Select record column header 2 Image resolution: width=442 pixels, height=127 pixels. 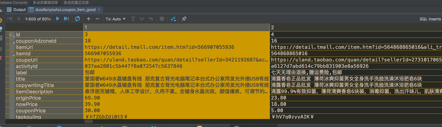(x=356, y=27)
